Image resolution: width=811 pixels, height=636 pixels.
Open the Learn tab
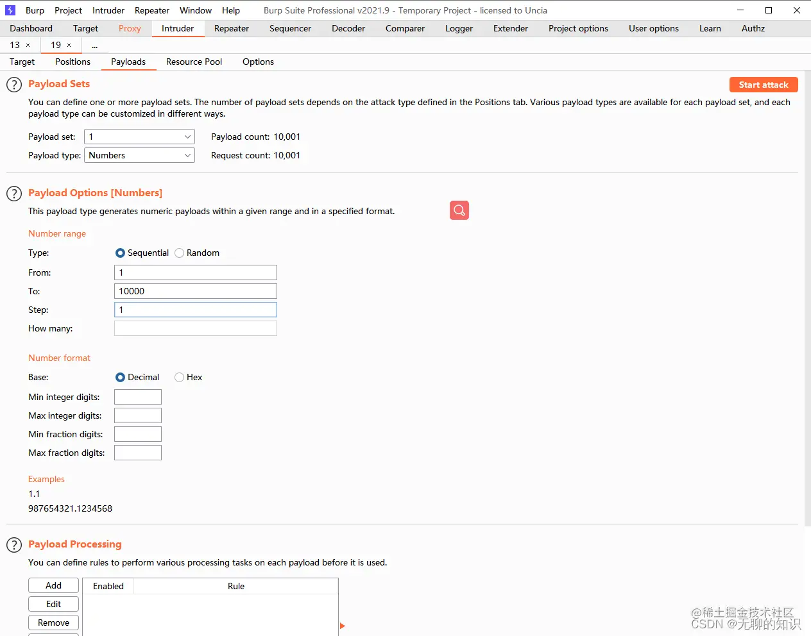(x=710, y=28)
